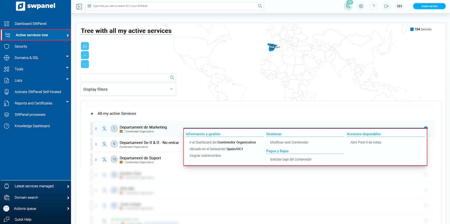Click the user icon beside Departament de Suport
This screenshot has width=450, height=224.
click(x=104, y=160)
